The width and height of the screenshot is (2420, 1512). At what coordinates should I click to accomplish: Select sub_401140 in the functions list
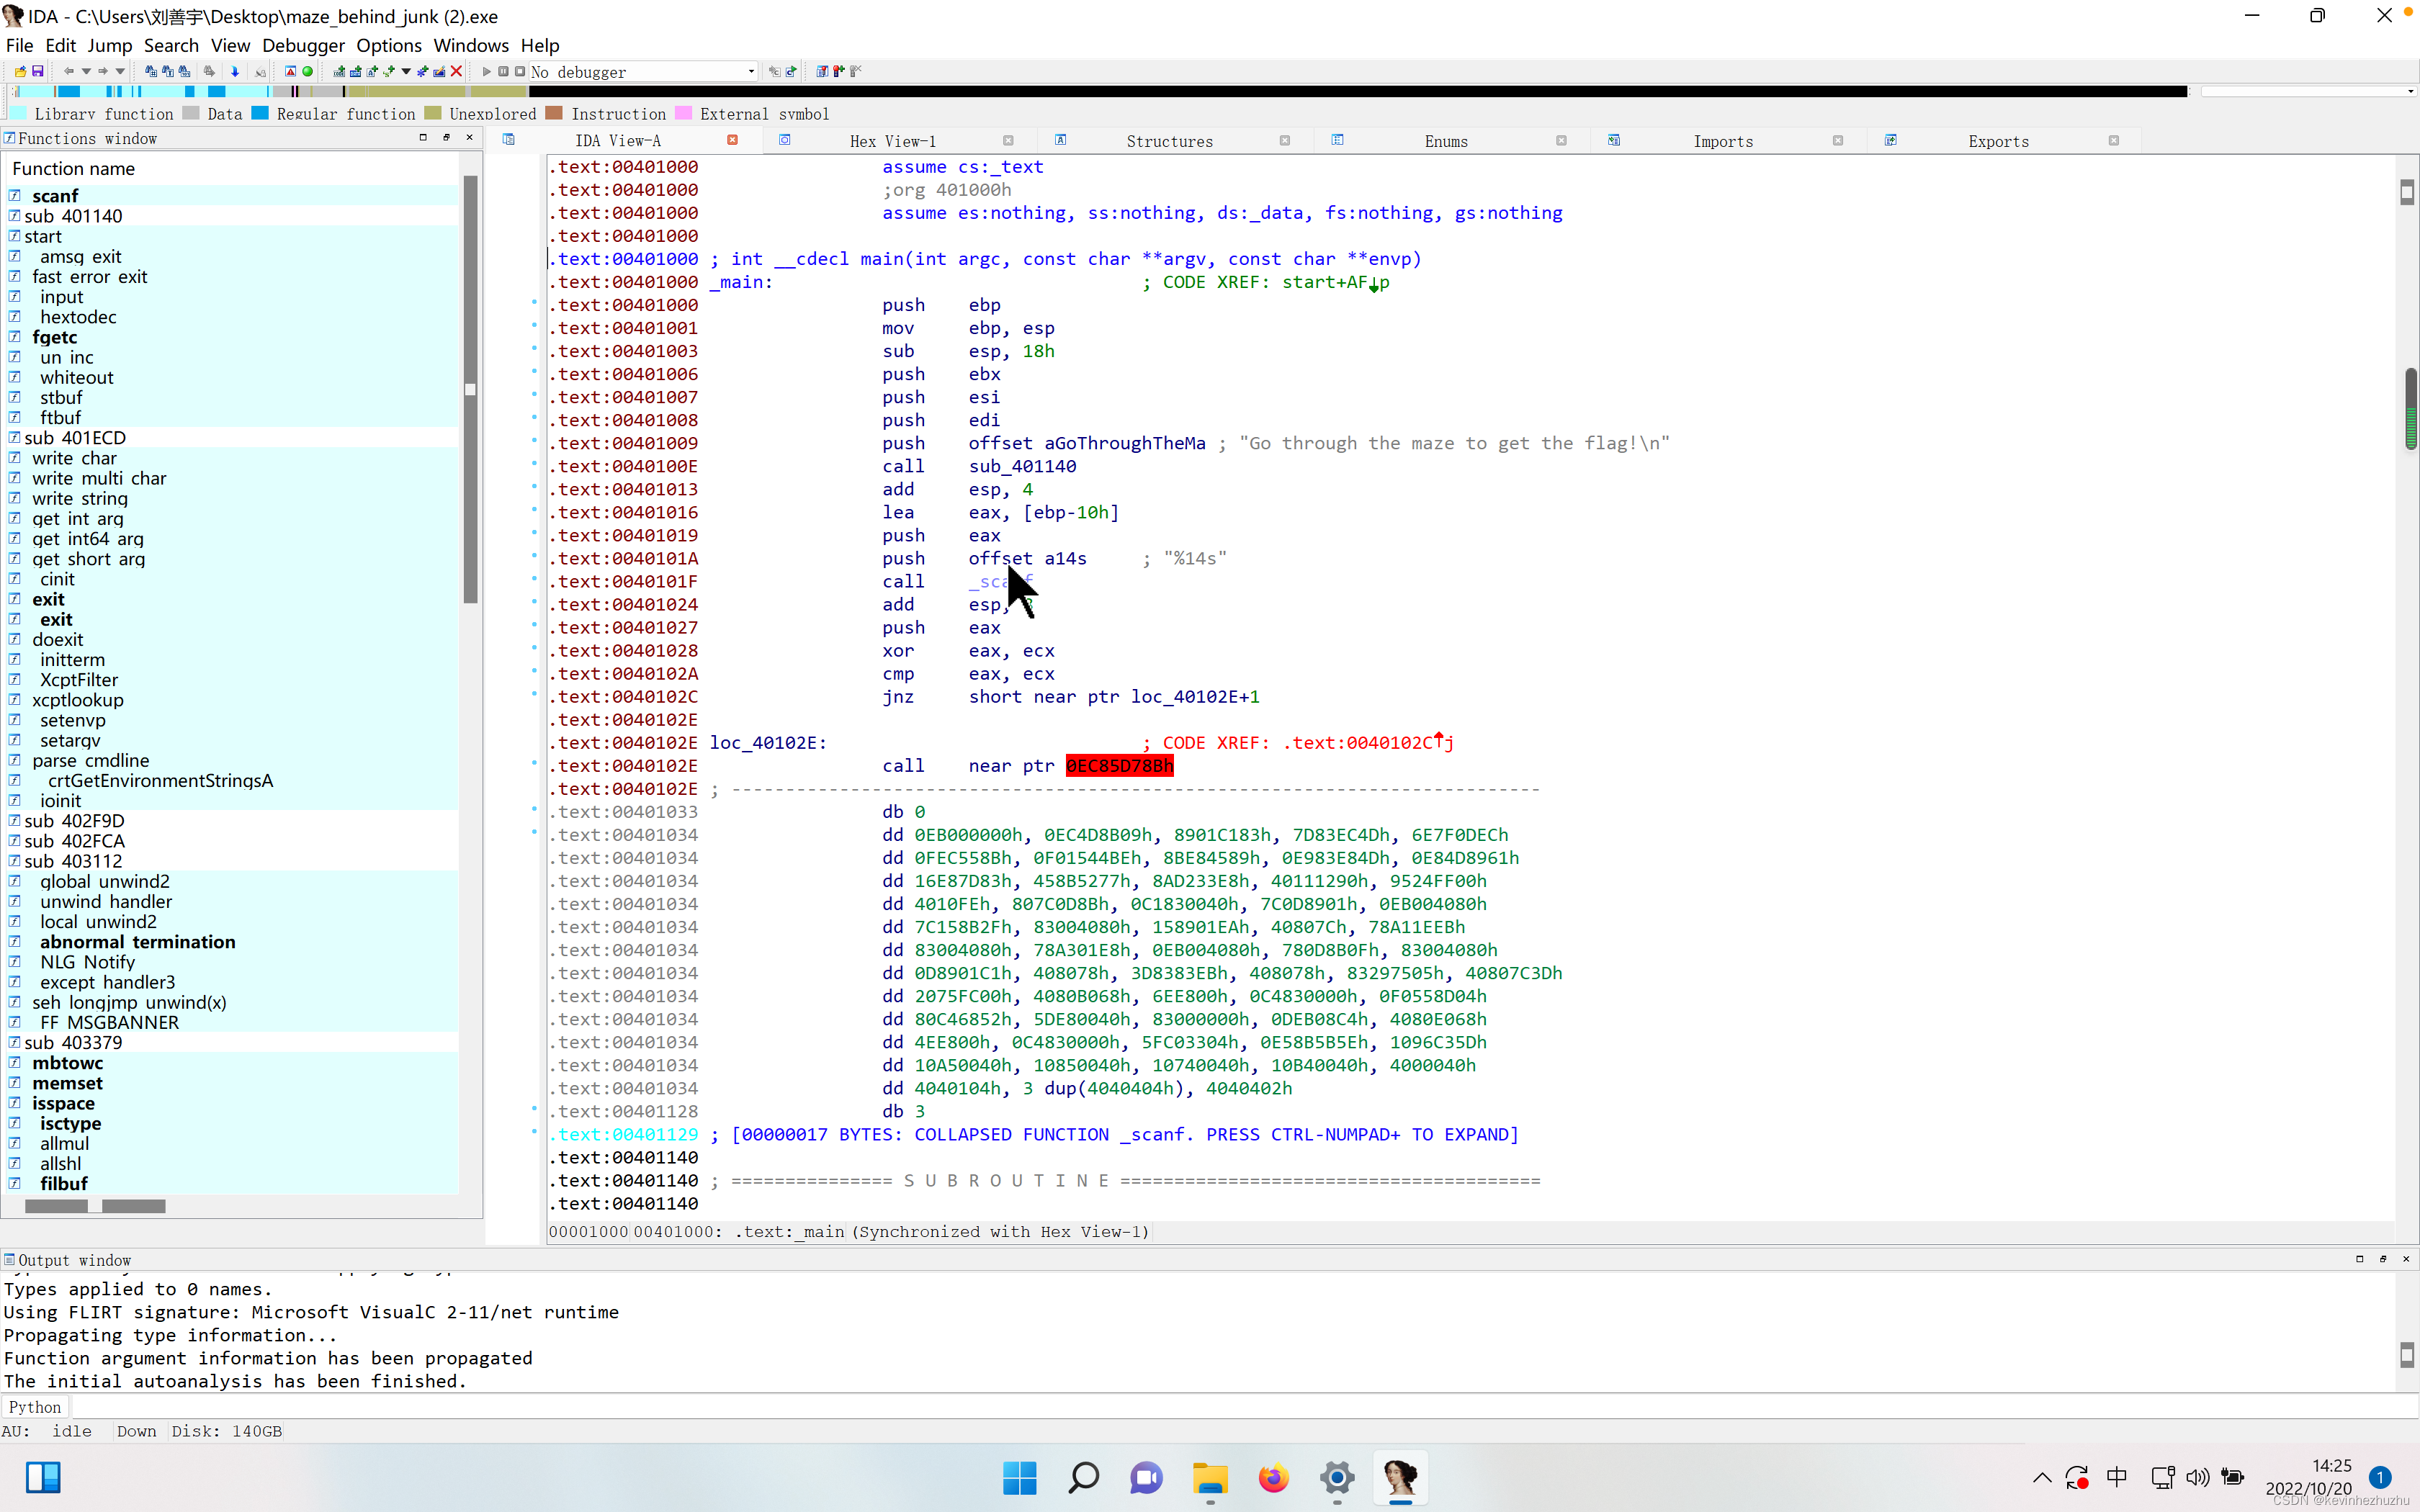pos(73,216)
